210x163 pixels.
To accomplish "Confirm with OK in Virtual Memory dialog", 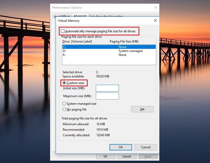I will coord(120,147).
